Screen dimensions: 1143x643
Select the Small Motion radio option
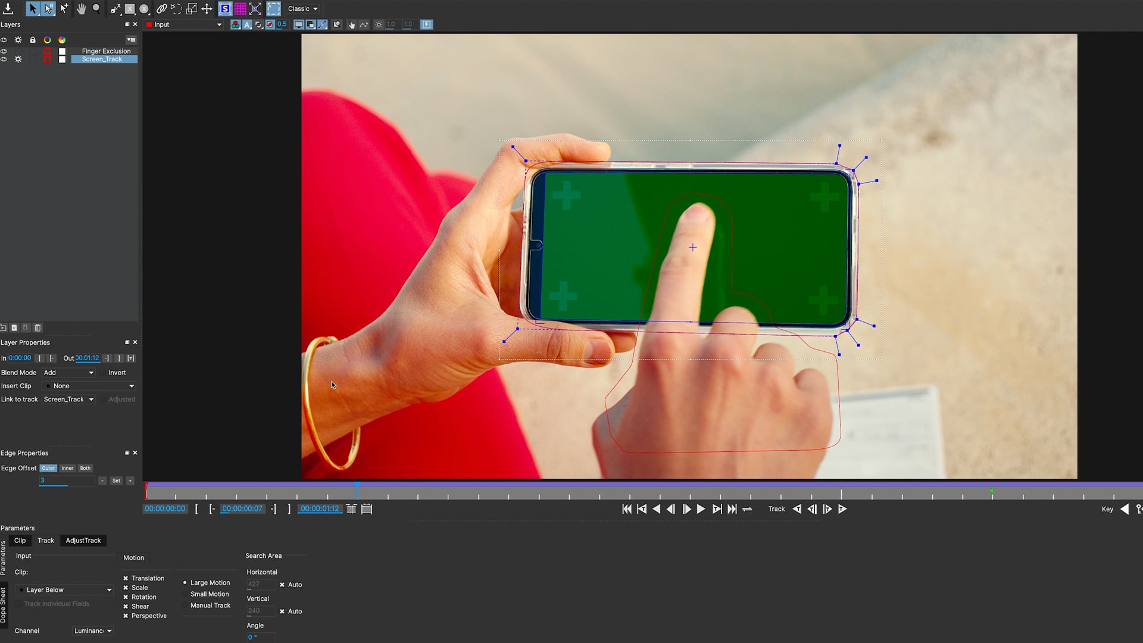tap(185, 594)
